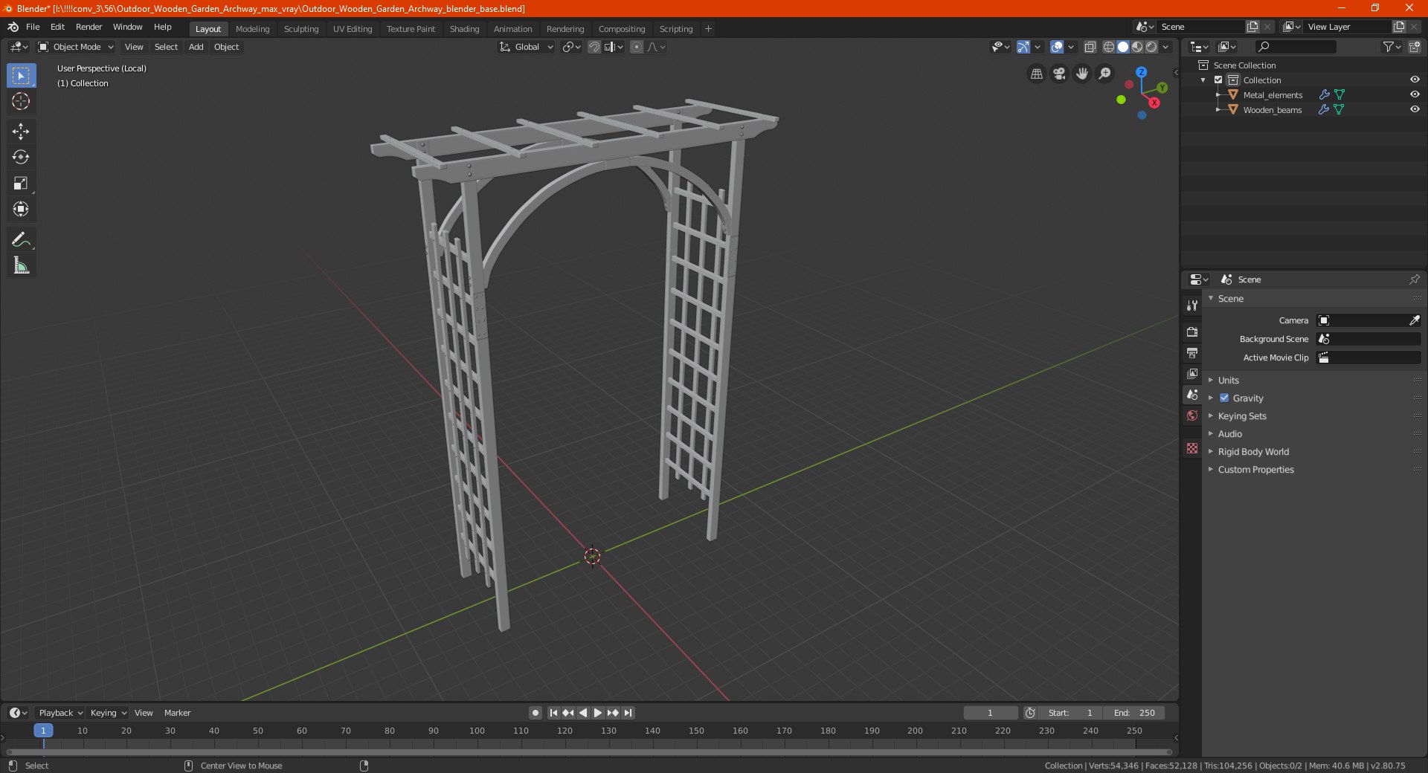
Task: Toggle visibility of Collection
Action: (x=1415, y=80)
